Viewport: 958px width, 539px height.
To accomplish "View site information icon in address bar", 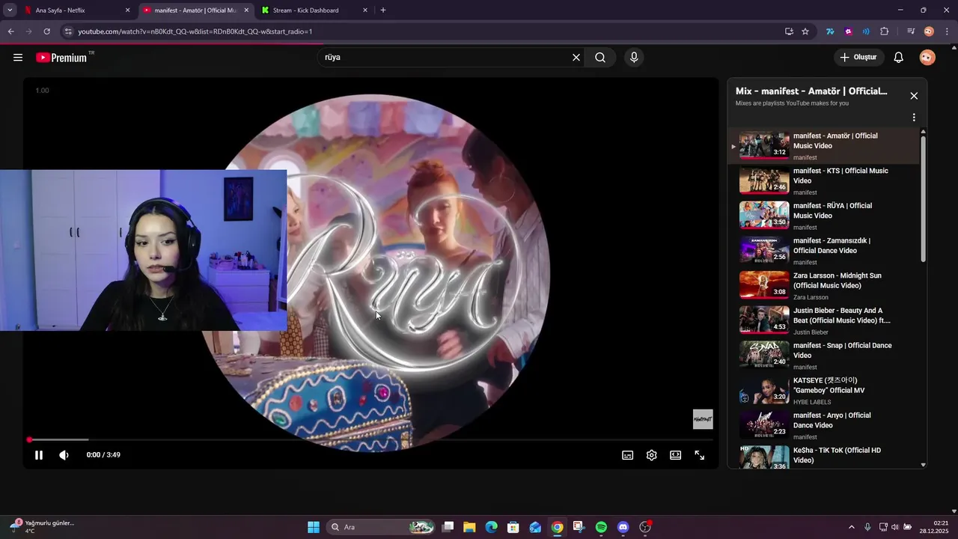I will pos(68,31).
